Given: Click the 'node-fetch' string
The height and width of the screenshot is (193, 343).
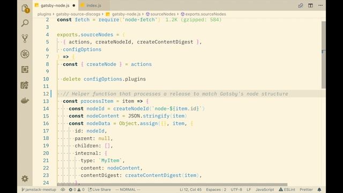Looking at the screenshot, I should click(x=140, y=20).
